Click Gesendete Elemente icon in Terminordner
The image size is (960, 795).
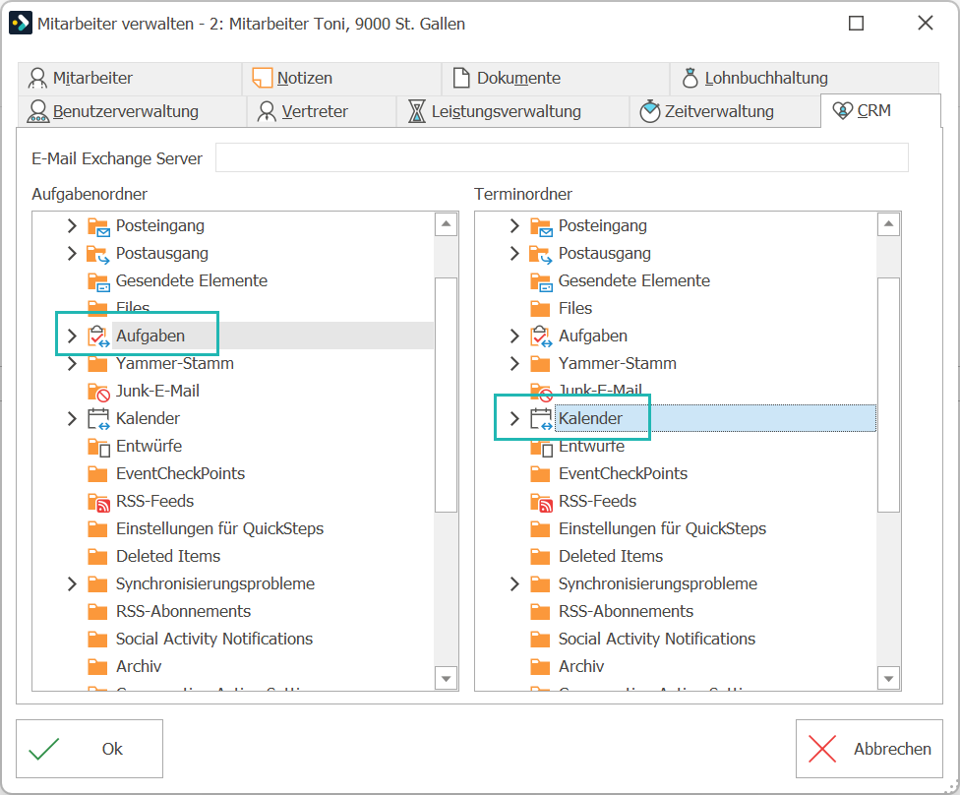(x=541, y=281)
